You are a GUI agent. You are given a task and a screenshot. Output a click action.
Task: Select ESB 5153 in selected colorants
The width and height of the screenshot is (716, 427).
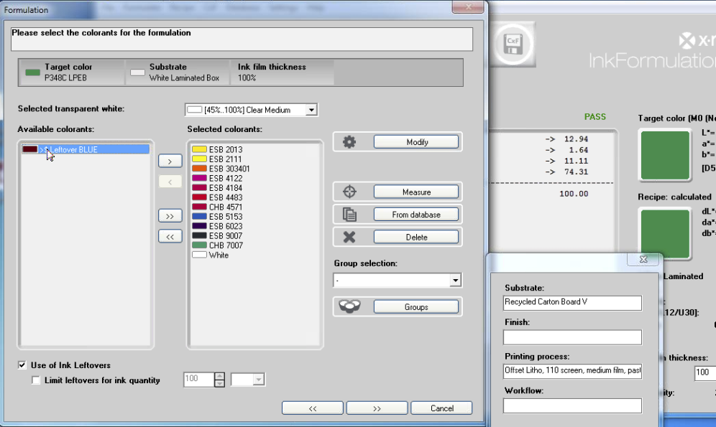coord(225,216)
